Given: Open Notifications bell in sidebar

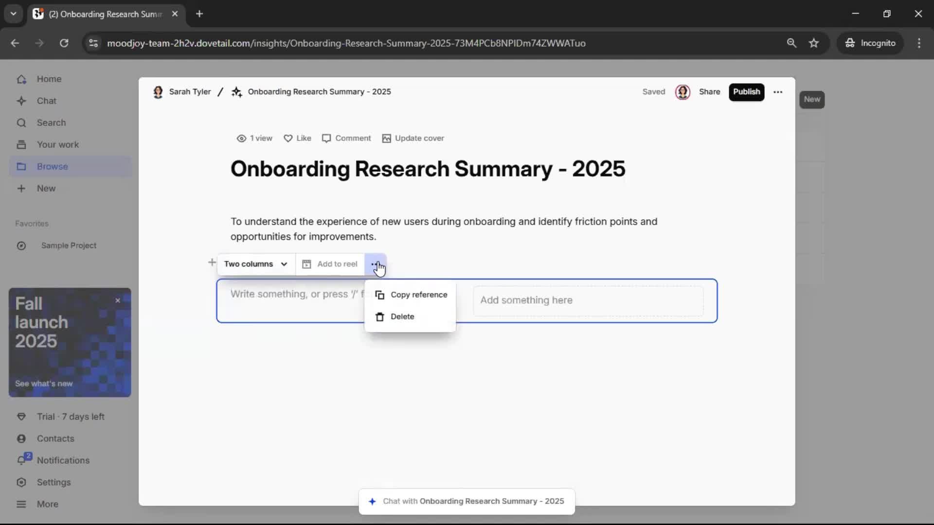Looking at the screenshot, I should pos(21,460).
